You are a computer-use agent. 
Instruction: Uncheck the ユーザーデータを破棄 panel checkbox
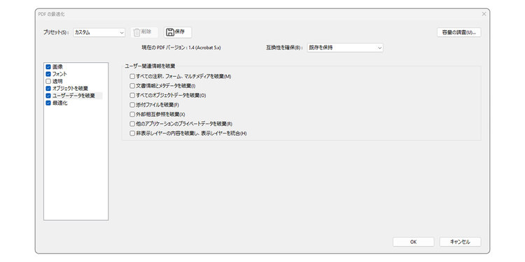click(x=48, y=96)
